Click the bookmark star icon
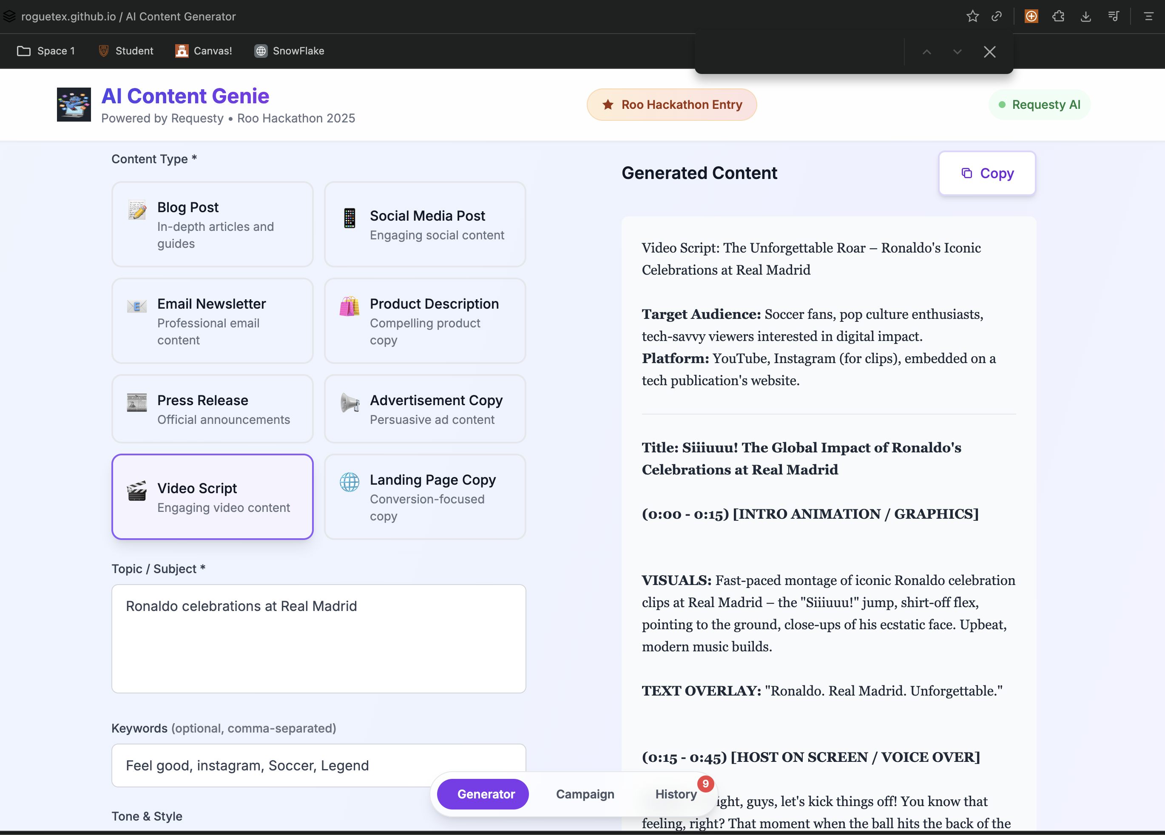 972,17
